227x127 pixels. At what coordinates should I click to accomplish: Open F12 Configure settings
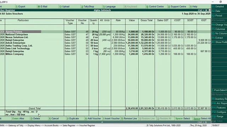tap(219, 112)
